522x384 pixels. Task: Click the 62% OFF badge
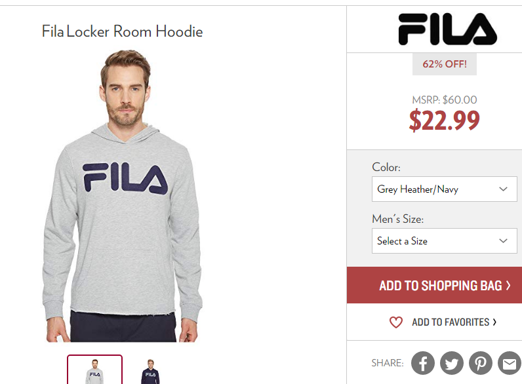click(445, 64)
